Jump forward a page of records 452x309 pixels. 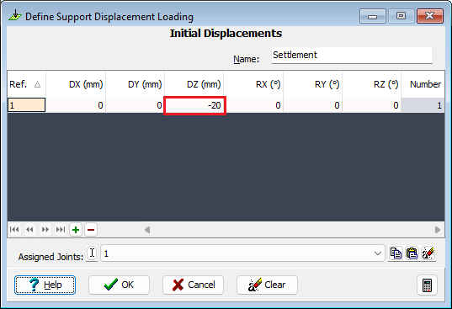click(x=45, y=230)
